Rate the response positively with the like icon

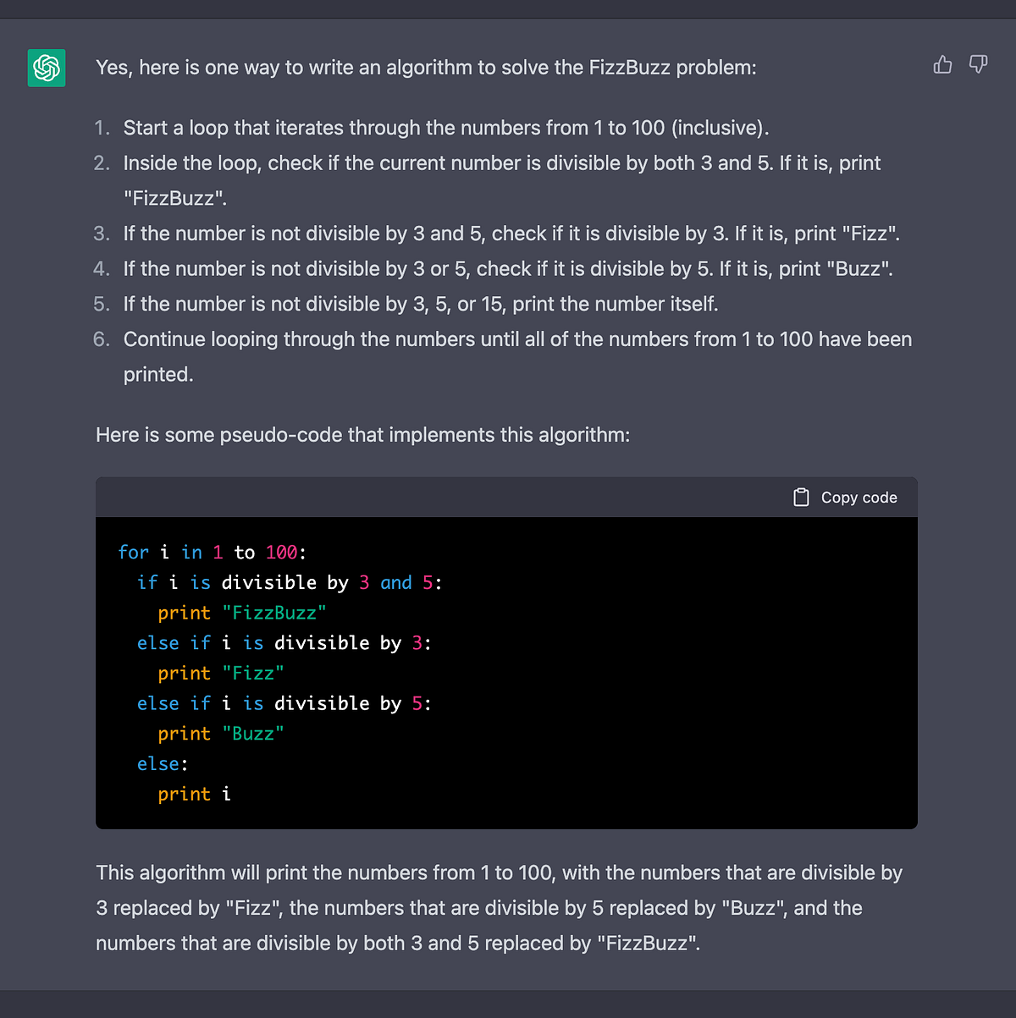pyautogui.click(x=942, y=64)
